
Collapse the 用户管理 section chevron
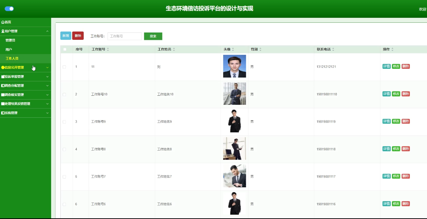[x=47, y=31]
